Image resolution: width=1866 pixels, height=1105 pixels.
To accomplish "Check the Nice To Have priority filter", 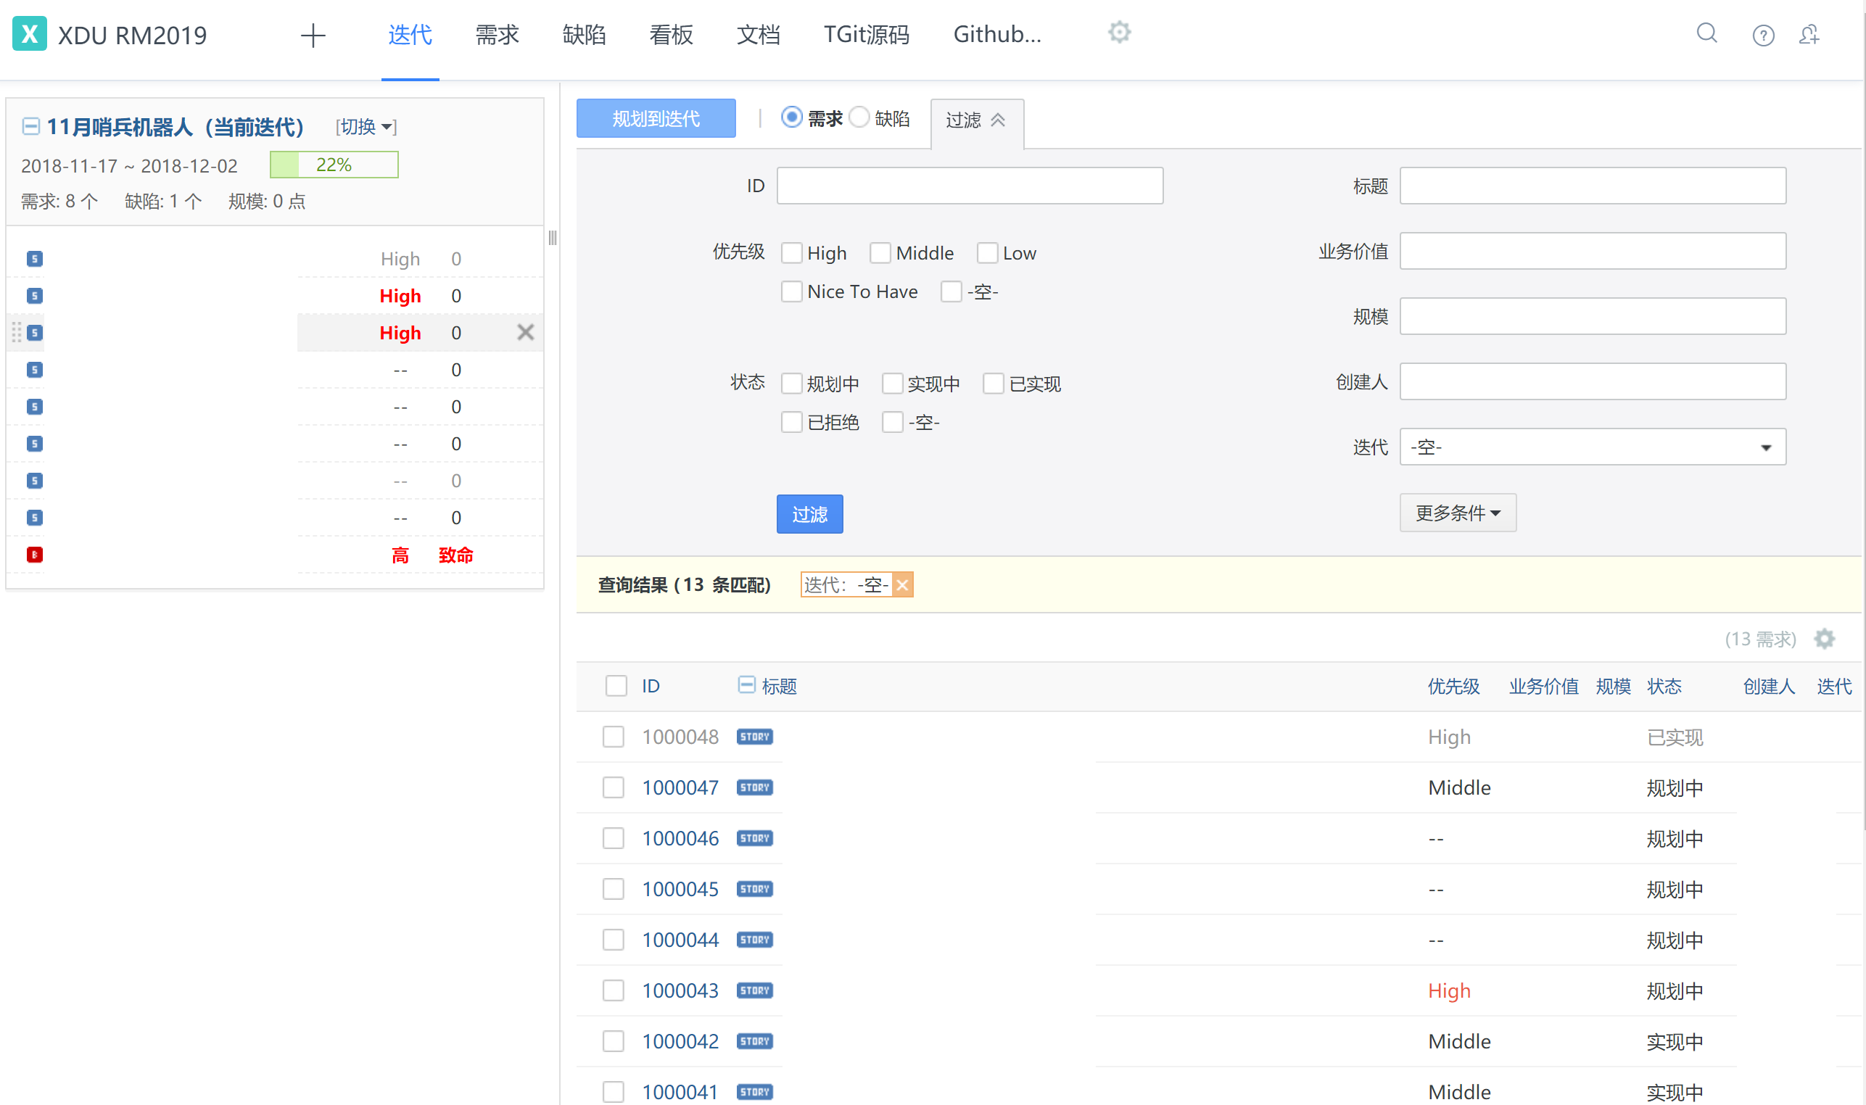I will point(791,291).
